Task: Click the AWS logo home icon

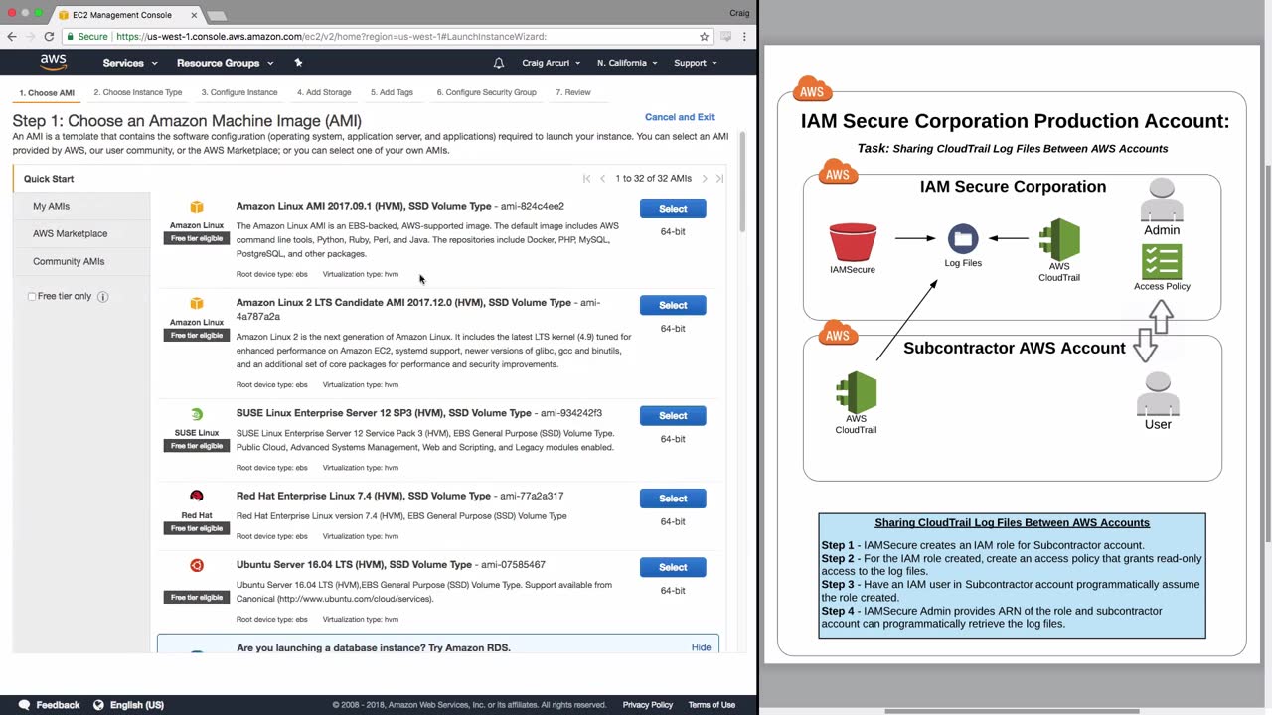Action: (x=53, y=63)
